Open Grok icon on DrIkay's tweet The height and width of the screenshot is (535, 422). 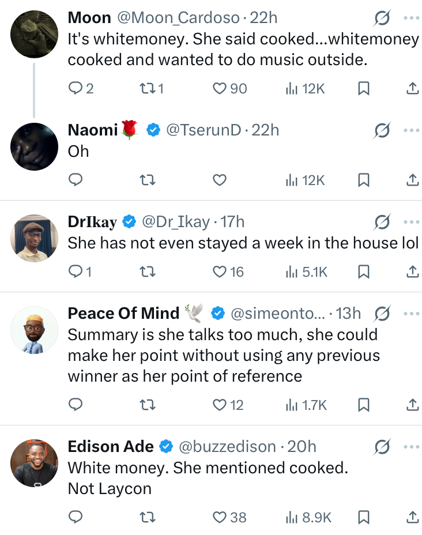click(x=381, y=222)
